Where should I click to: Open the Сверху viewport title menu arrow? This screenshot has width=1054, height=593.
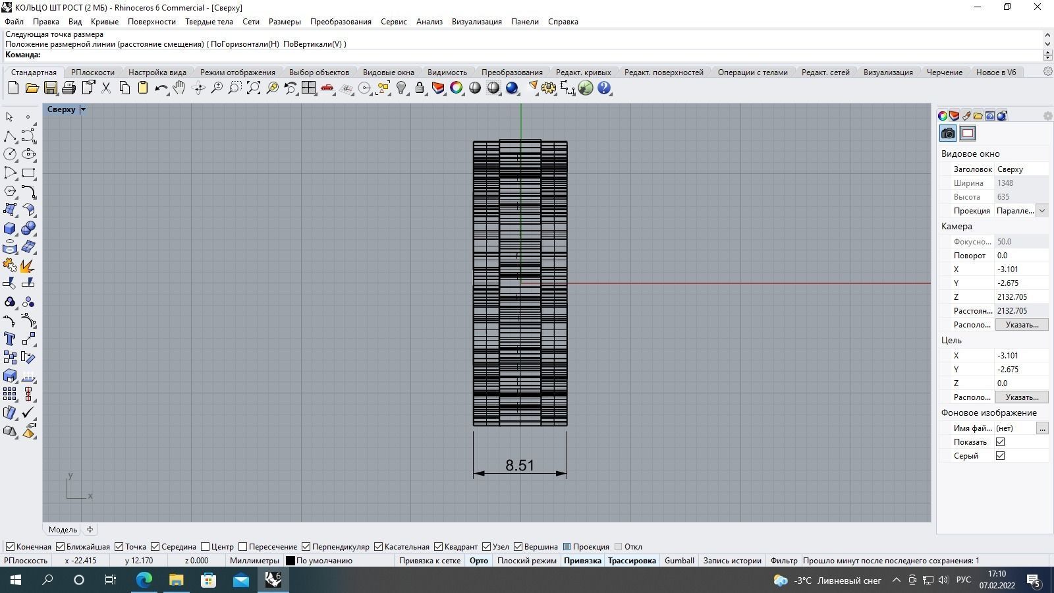click(x=83, y=109)
